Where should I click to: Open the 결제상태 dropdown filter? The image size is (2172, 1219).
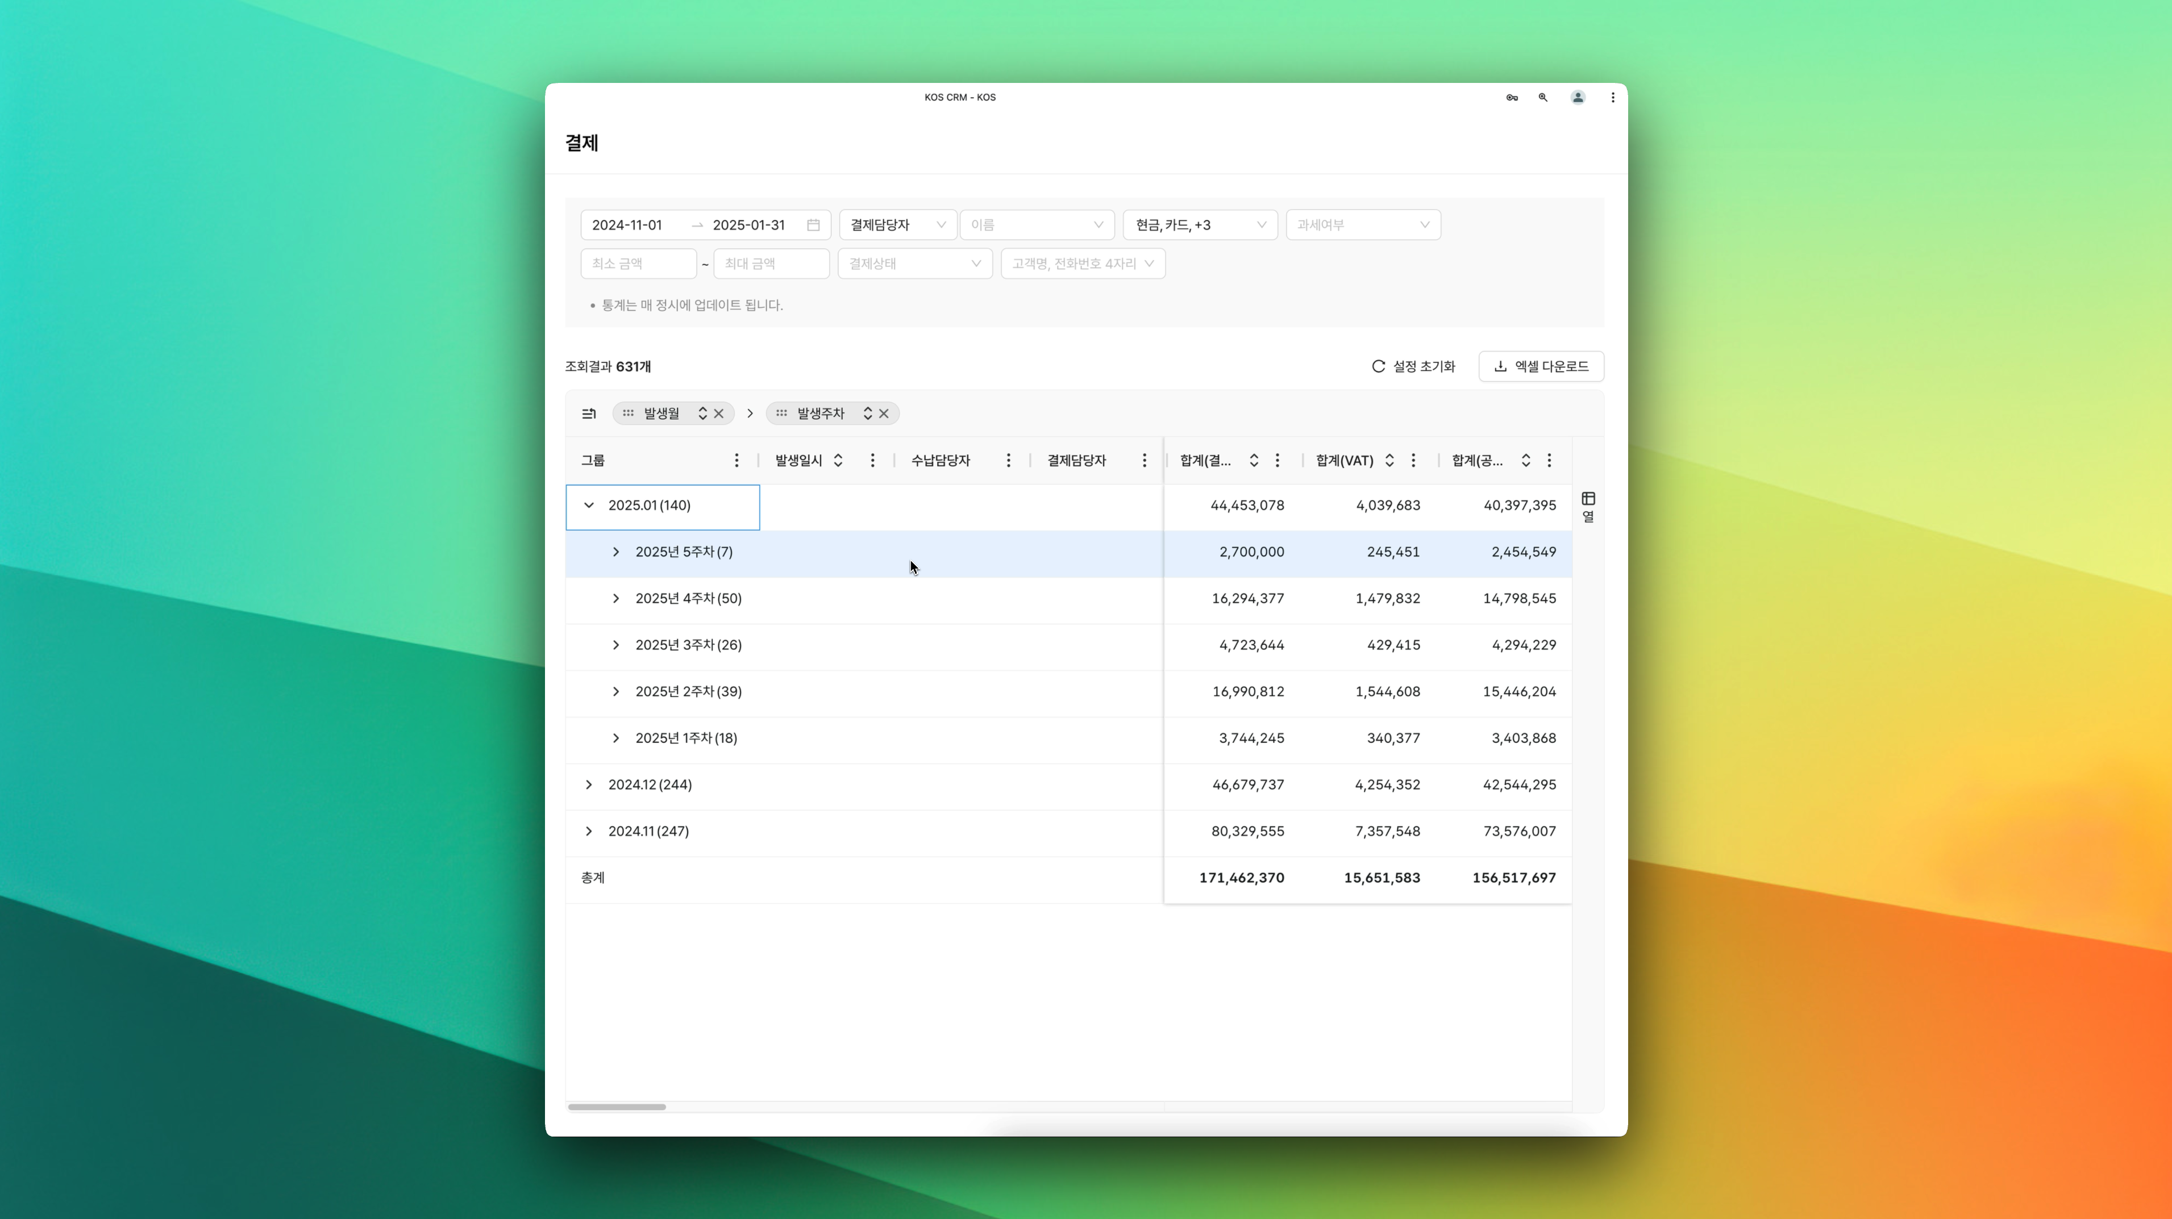pyautogui.click(x=914, y=264)
